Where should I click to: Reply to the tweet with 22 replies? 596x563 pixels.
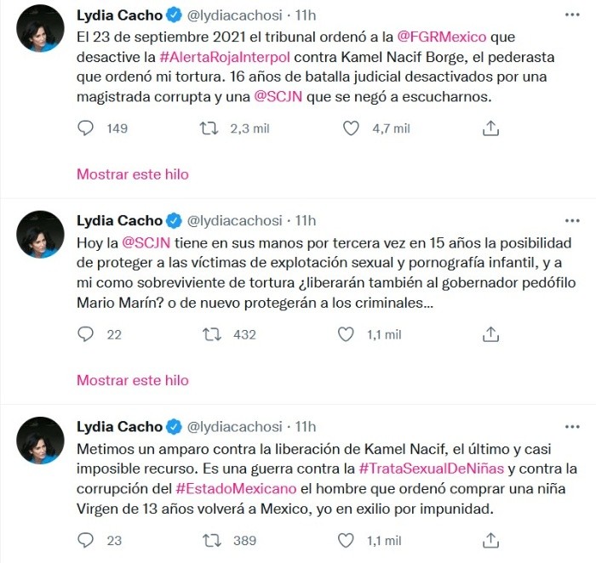85,334
